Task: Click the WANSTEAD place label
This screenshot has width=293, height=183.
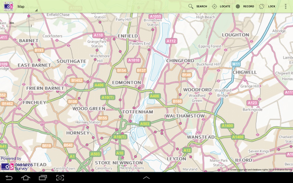Action: 201,137
